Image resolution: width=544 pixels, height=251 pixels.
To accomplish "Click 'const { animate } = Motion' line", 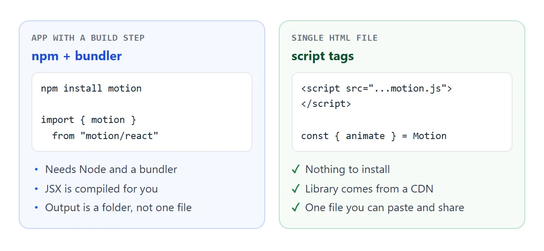I will [374, 136].
